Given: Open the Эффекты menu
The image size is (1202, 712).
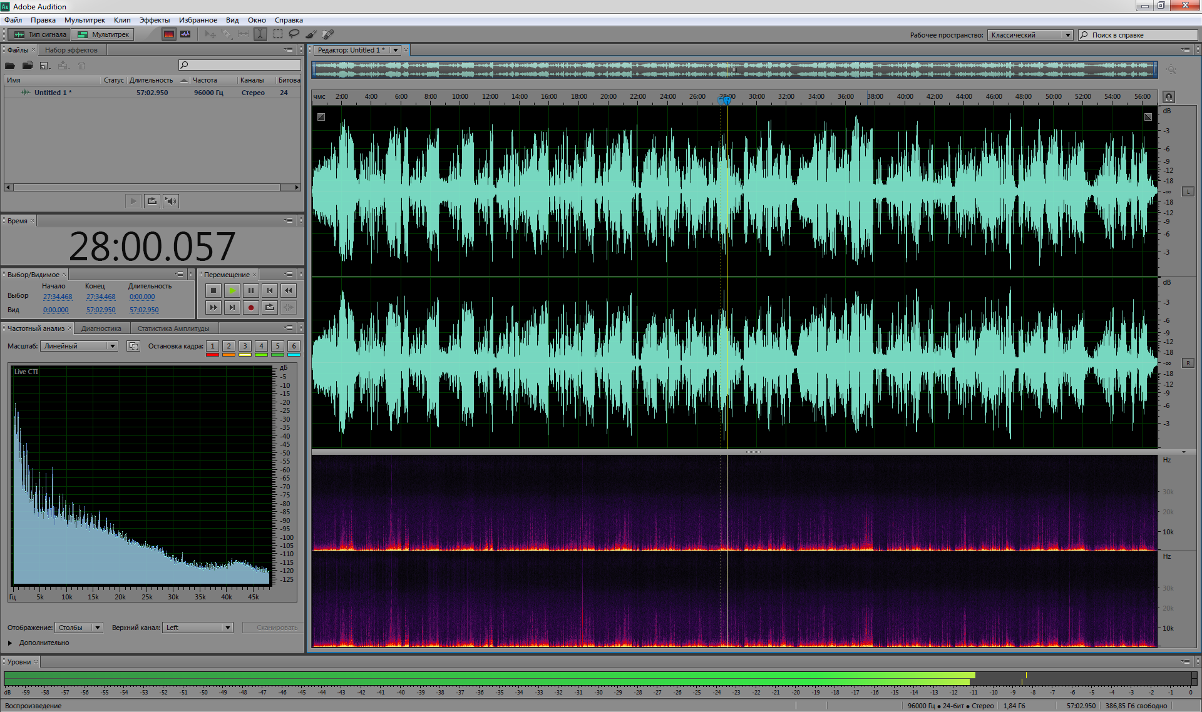Looking at the screenshot, I should tap(154, 20).
